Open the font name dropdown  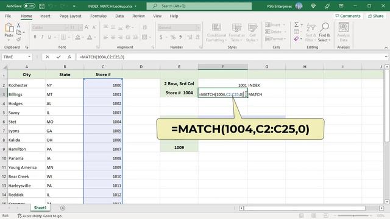click(x=66, y=27)
